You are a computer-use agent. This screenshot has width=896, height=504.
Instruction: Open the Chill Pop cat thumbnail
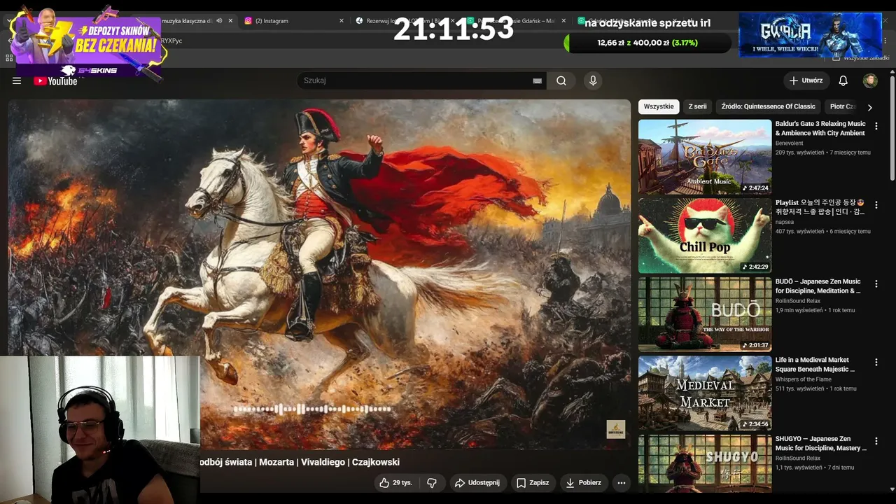(x=705, y=236)
